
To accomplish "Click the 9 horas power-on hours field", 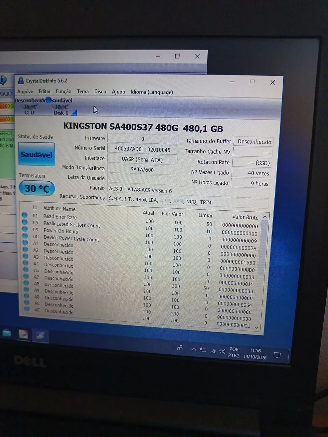I will coord(250,183).
